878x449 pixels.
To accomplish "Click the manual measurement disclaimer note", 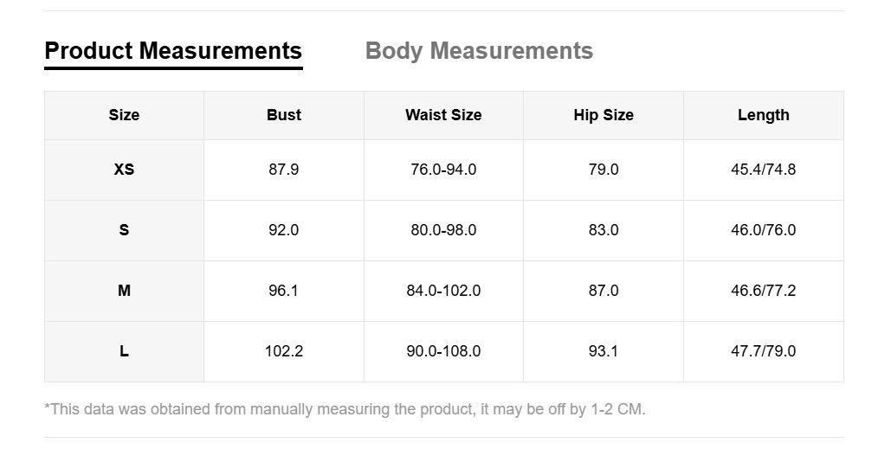I will click(345, 408).
